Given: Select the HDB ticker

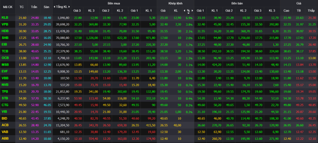Looking at the screenshot, I should pos(5,31).
